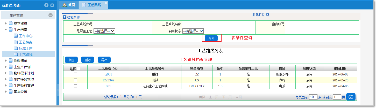
Task: Check the box for row cj001
Action: click(x=75, y=74)
